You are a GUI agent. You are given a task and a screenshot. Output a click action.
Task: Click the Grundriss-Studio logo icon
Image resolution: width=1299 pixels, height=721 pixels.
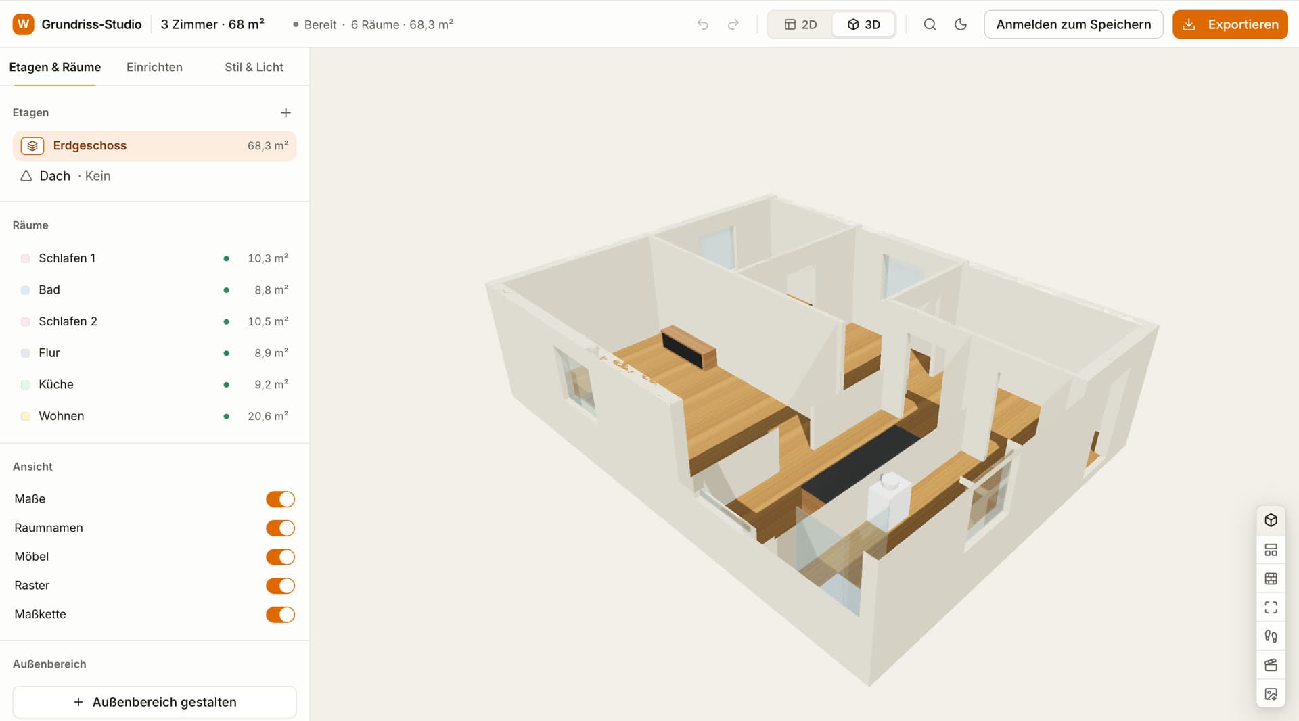pos(23,24)
